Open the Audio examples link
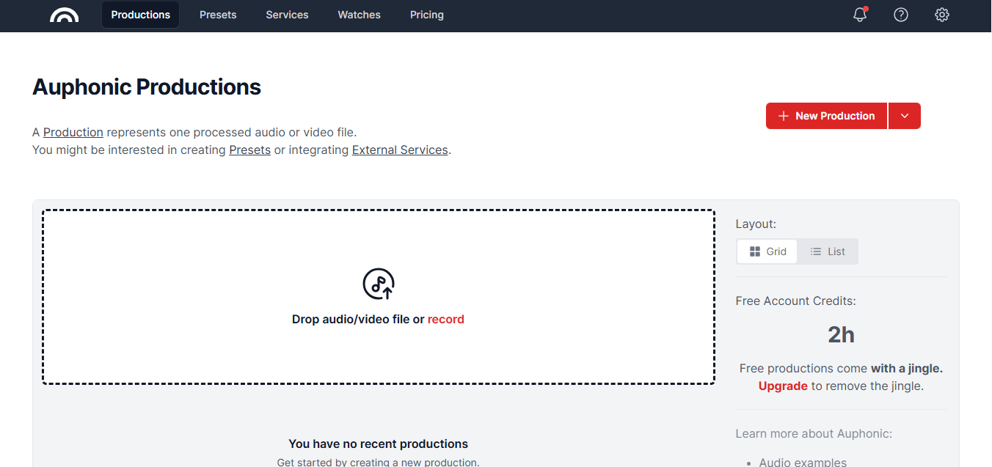 pos(803,462)
